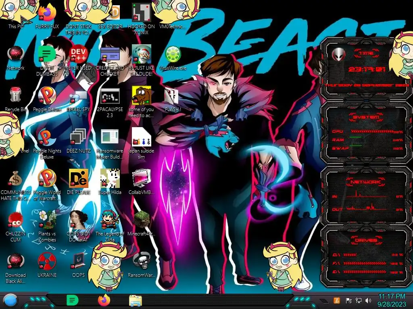Open the FLASH ! desktop icon
This screenshot has width=413, height=309.
pos(173,100)
